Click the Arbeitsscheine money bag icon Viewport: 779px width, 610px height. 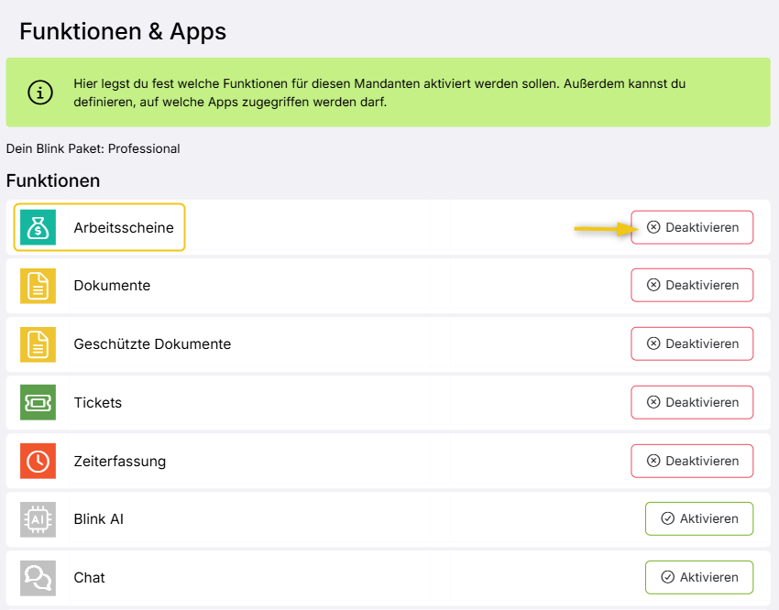click(38, 228)
